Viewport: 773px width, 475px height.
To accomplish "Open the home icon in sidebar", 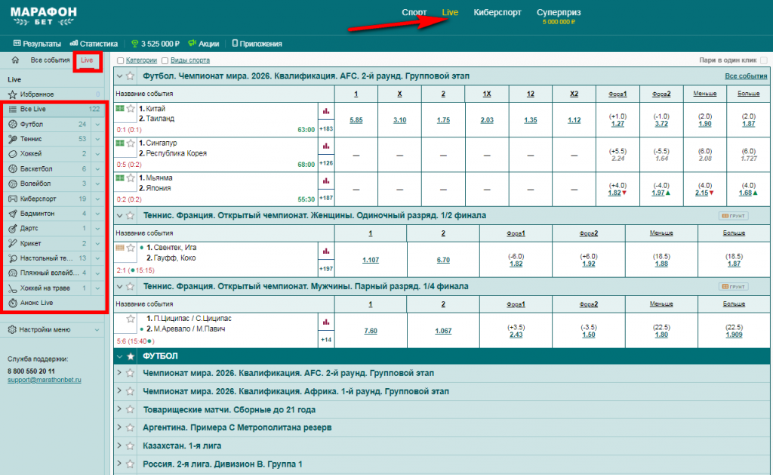I will click(15, 60).
